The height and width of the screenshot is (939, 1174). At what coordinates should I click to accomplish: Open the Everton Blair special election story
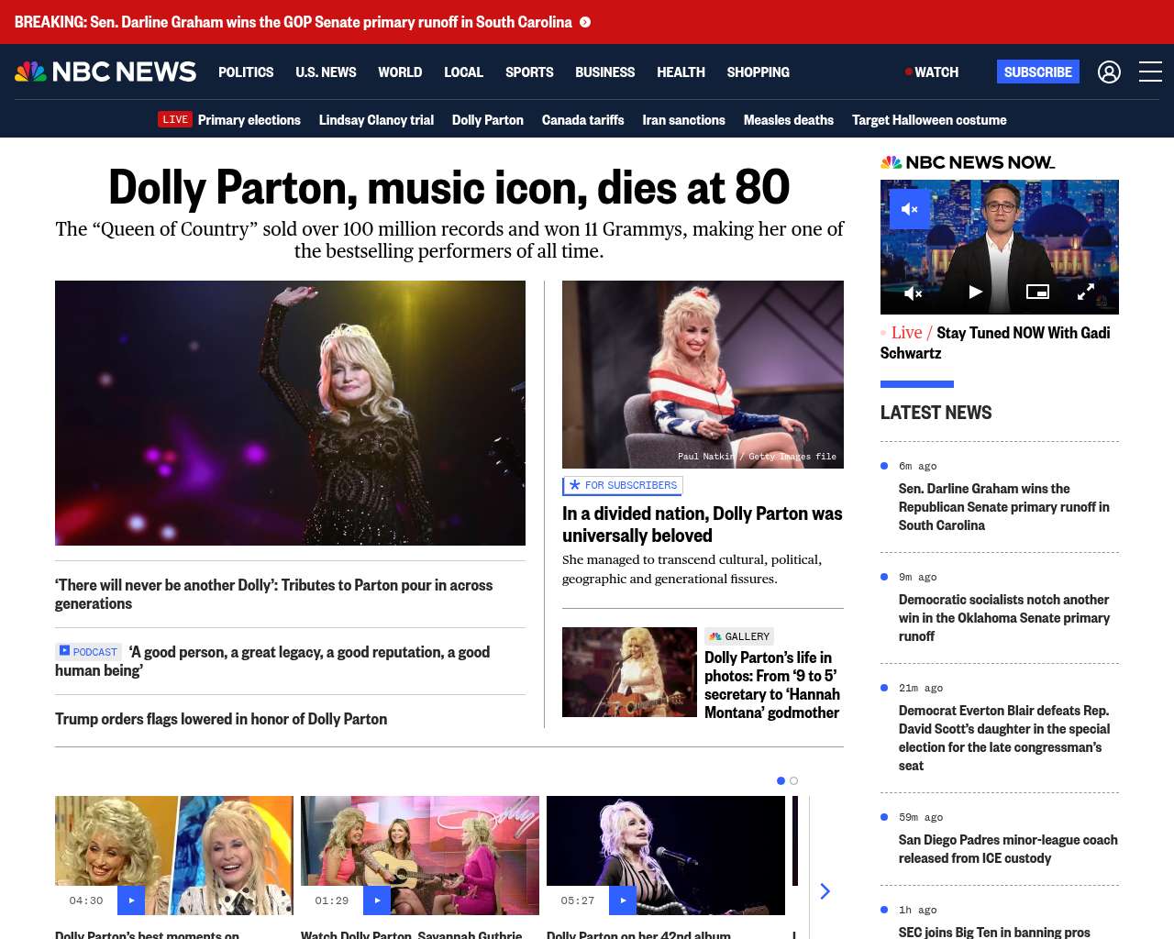click(x=1004, y=738)
